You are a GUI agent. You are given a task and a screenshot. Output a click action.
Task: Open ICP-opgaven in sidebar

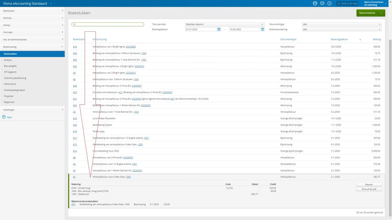(10, 72)
